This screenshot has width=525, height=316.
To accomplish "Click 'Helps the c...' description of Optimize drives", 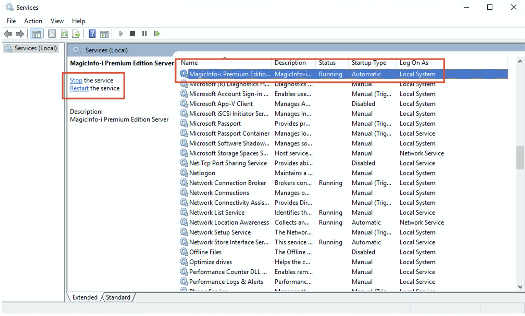I will 292,262.
